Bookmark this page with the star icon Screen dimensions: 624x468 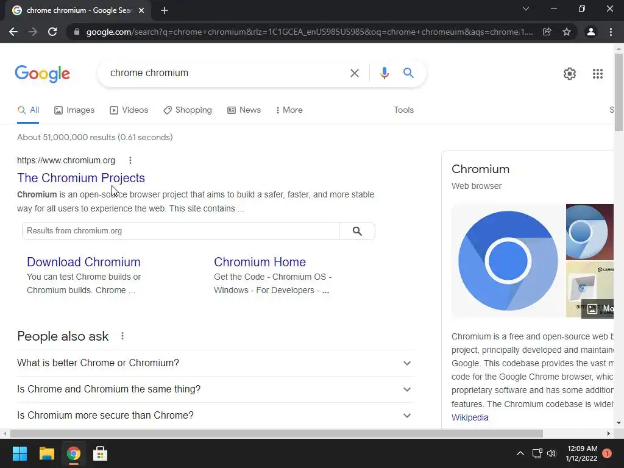(x=567, y=32)
